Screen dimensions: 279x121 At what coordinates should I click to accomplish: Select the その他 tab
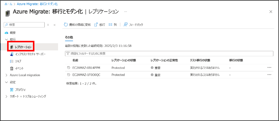[69, 37]
